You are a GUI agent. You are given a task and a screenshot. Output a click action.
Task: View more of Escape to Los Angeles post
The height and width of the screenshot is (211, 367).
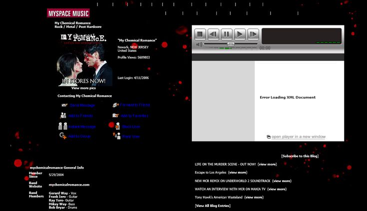pyautogui.click(x=238, y=173)
